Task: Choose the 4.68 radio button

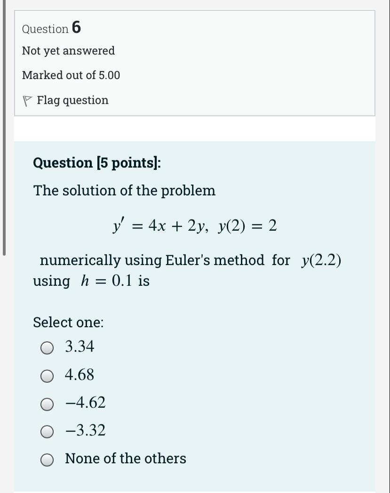Action: click(47, 375)
